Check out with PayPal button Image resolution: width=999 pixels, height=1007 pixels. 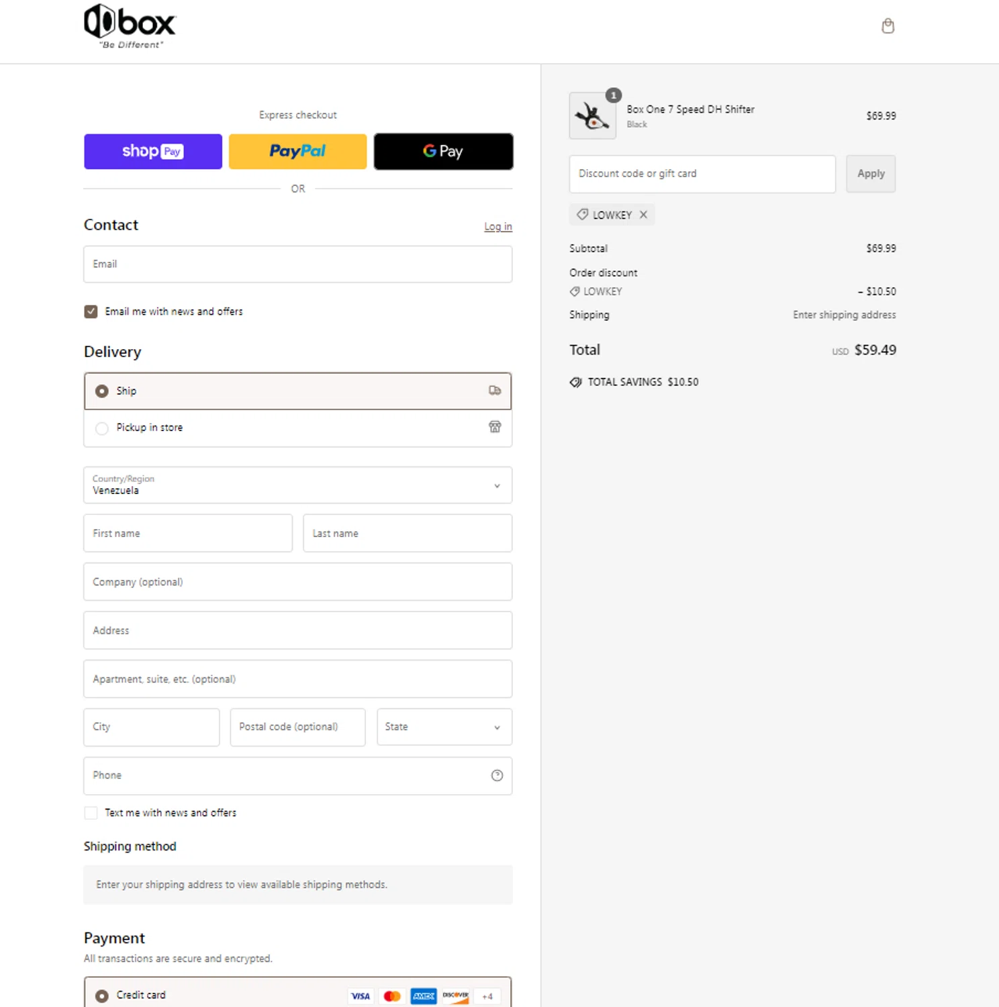pyautogui.click(x=297, y=152)
